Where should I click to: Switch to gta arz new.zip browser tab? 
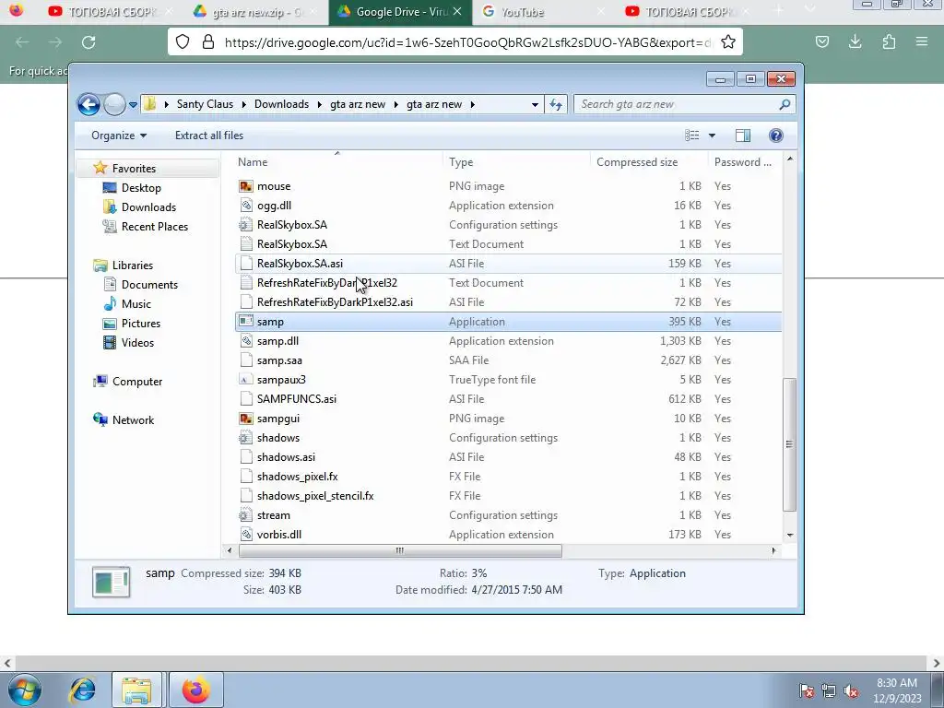click(259, 12)
